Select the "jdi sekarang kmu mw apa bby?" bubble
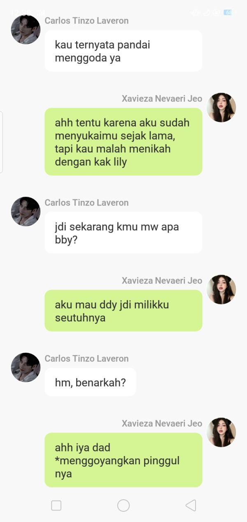The image size is (247, 522). pyautogui.click(x=123, y=233)
